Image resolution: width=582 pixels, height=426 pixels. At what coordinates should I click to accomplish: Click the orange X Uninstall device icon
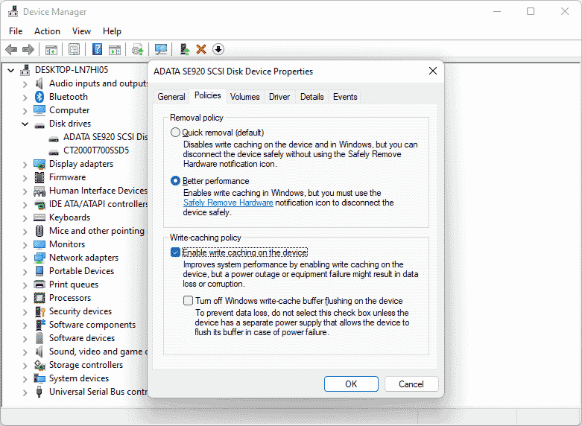pos(201,49)
